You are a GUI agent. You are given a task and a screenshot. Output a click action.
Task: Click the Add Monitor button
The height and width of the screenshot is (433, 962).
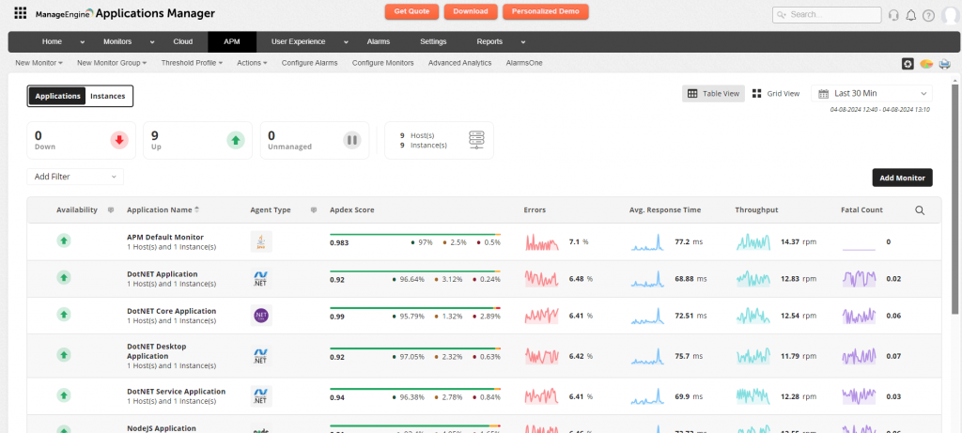pyautogui.click(x=902, y=178)
